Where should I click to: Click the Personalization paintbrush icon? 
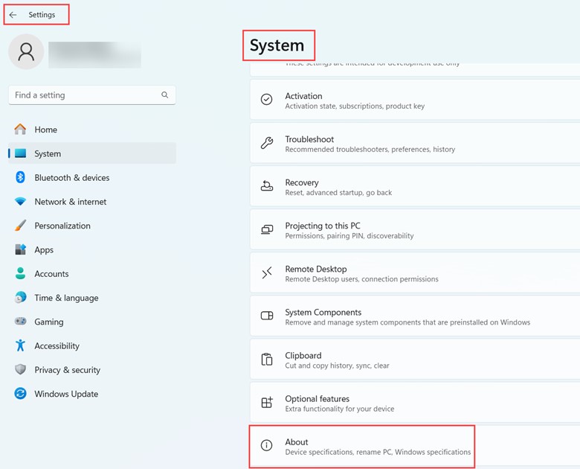point(20,226)
